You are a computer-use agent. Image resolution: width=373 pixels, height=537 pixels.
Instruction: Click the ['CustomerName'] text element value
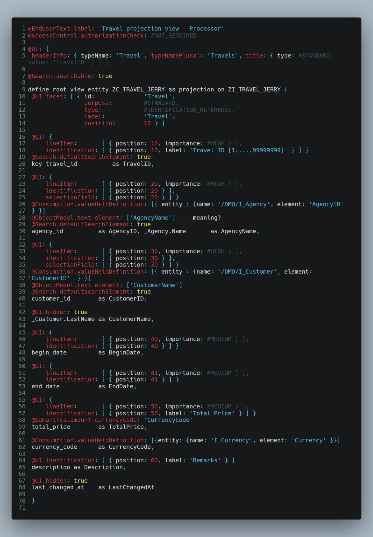(x=154, y=285)
